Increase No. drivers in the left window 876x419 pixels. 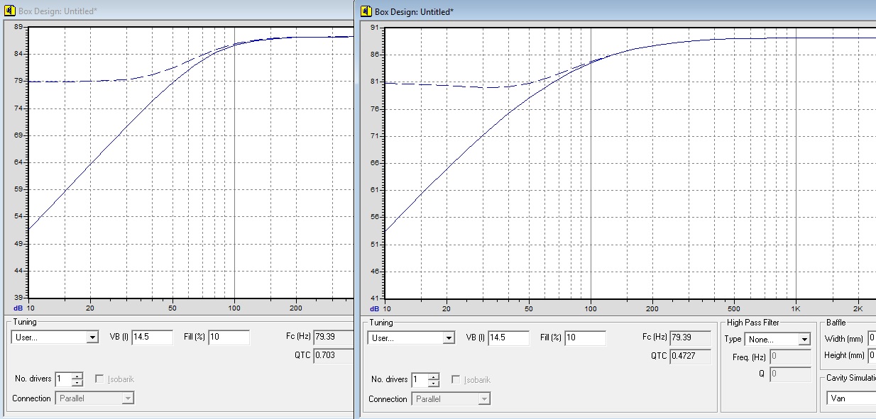pos(77,376)
